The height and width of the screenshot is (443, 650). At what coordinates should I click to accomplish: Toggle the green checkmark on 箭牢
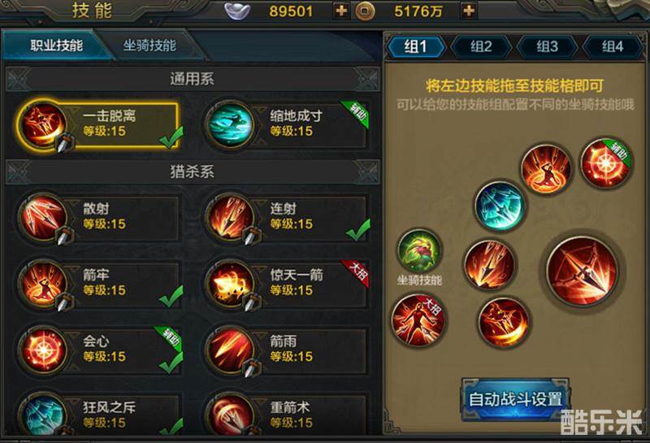[171, 296]
